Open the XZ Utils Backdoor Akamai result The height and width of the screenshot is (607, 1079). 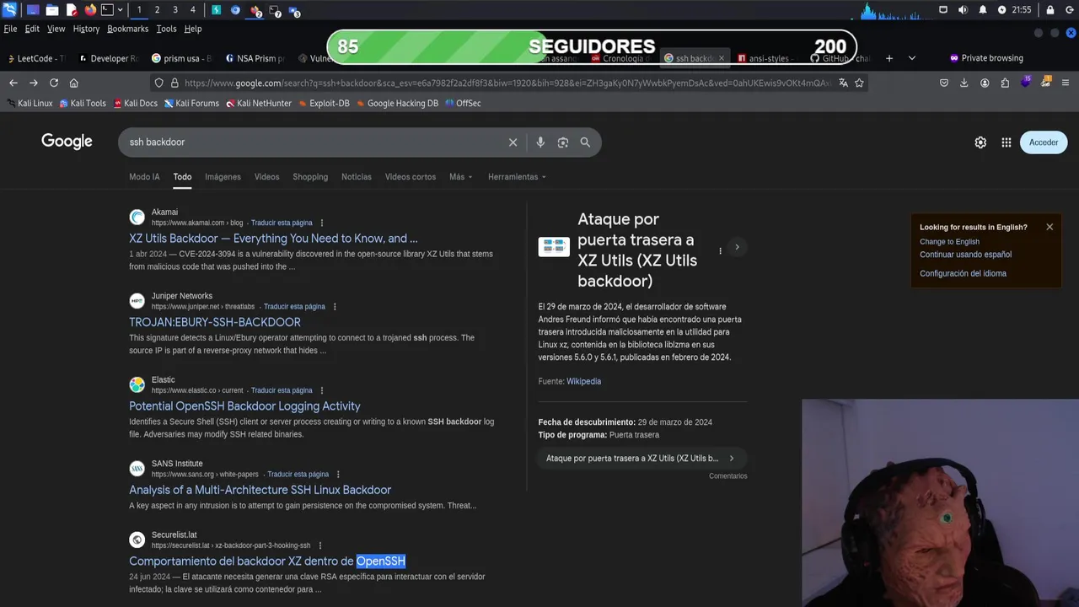coord(273,239)
